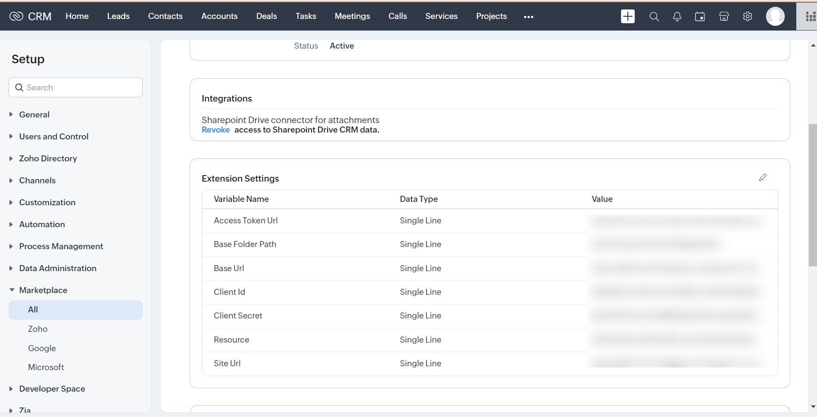817x417 pixels.
Task: Go to the Home tab
Action: (77, 16)
